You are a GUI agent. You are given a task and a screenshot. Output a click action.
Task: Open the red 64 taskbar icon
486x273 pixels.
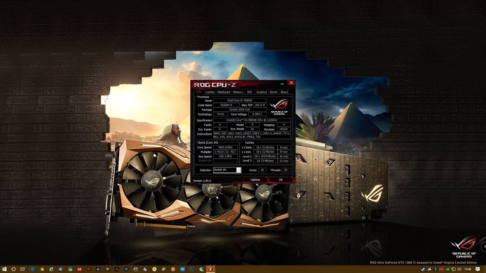coord(79,269)
